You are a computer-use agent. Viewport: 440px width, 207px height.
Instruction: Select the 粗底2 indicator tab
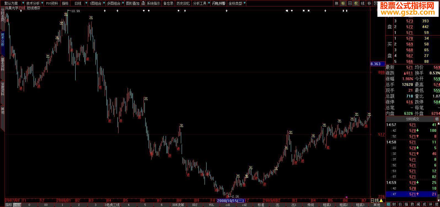(x=344, y=205)
